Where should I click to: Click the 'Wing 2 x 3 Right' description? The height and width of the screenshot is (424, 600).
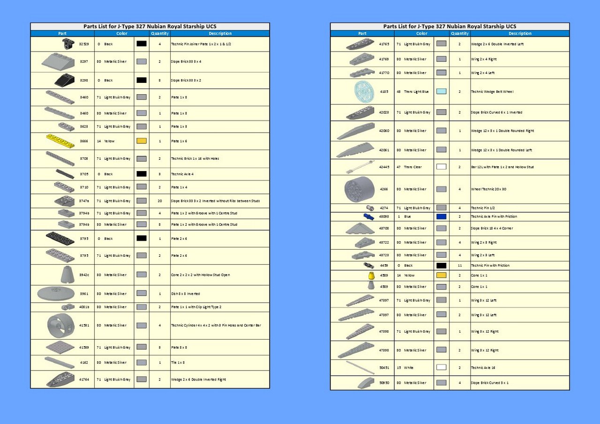pos(484,242)
